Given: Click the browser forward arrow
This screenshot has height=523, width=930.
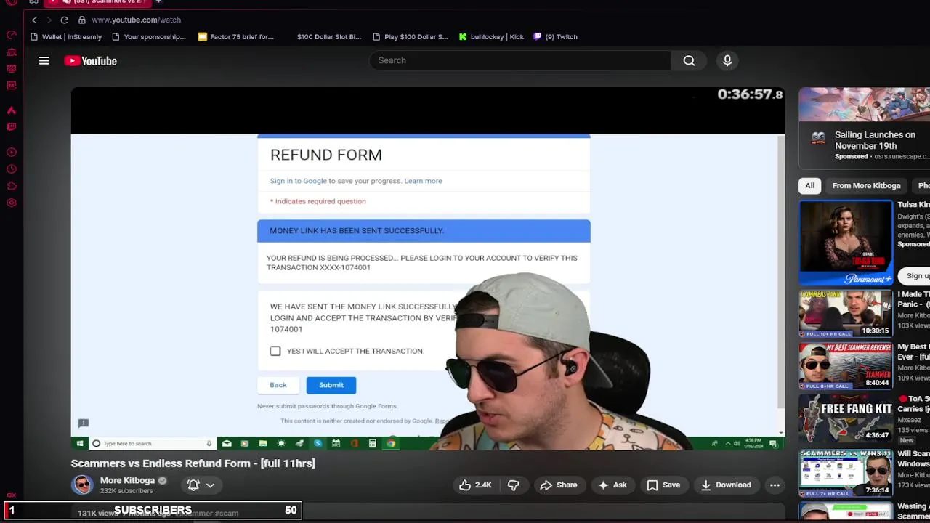Looking at the screenshot, I should pyautogui.click(x=49, y=20).
